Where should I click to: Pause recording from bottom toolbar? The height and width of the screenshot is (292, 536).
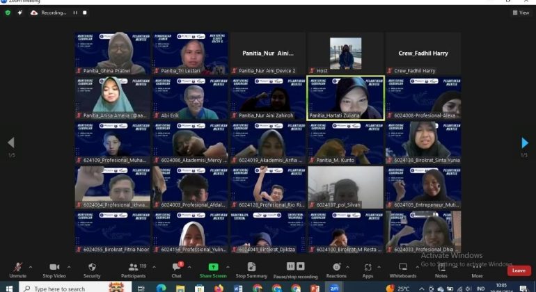290,266
